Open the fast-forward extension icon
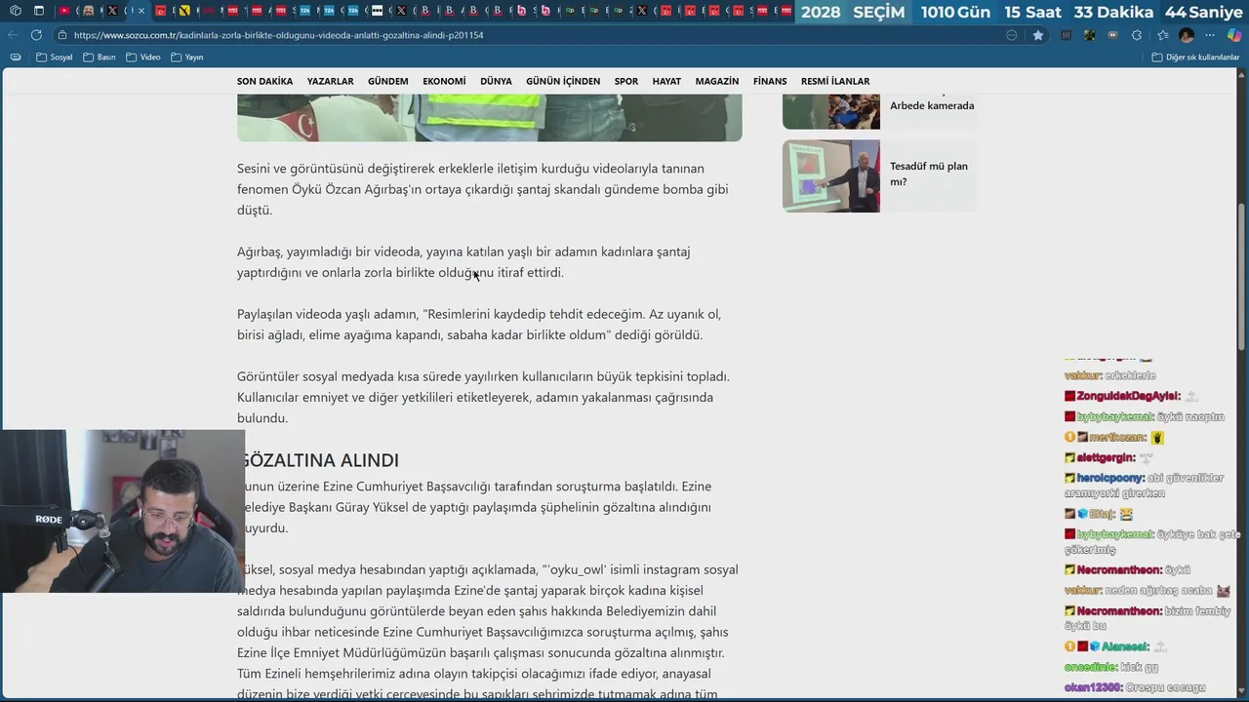The width and height of the screenshot is (1249, 702). (x=1112, y=35)
